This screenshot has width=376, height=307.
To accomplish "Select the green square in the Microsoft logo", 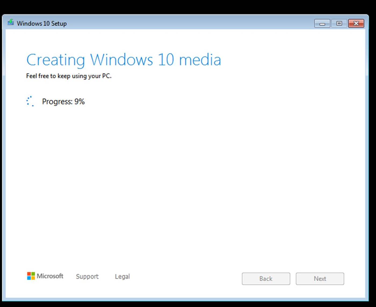I will click(33, 274).
